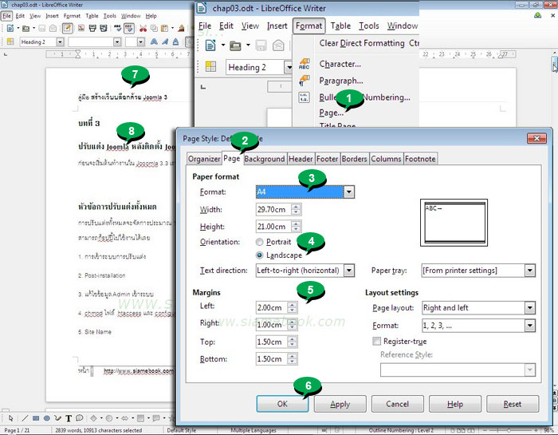Screen dimensions: 558x435
Task: Click email document icon in zoomed toolbar
Action: [x=278, y=45]
